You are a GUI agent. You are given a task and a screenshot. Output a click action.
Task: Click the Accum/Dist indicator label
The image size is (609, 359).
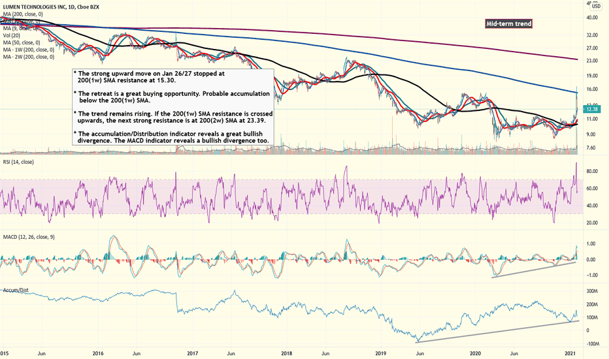[16, 290]
